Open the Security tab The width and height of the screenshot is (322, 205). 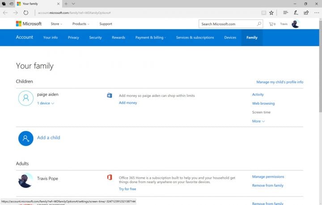click(x=95, y=38)
